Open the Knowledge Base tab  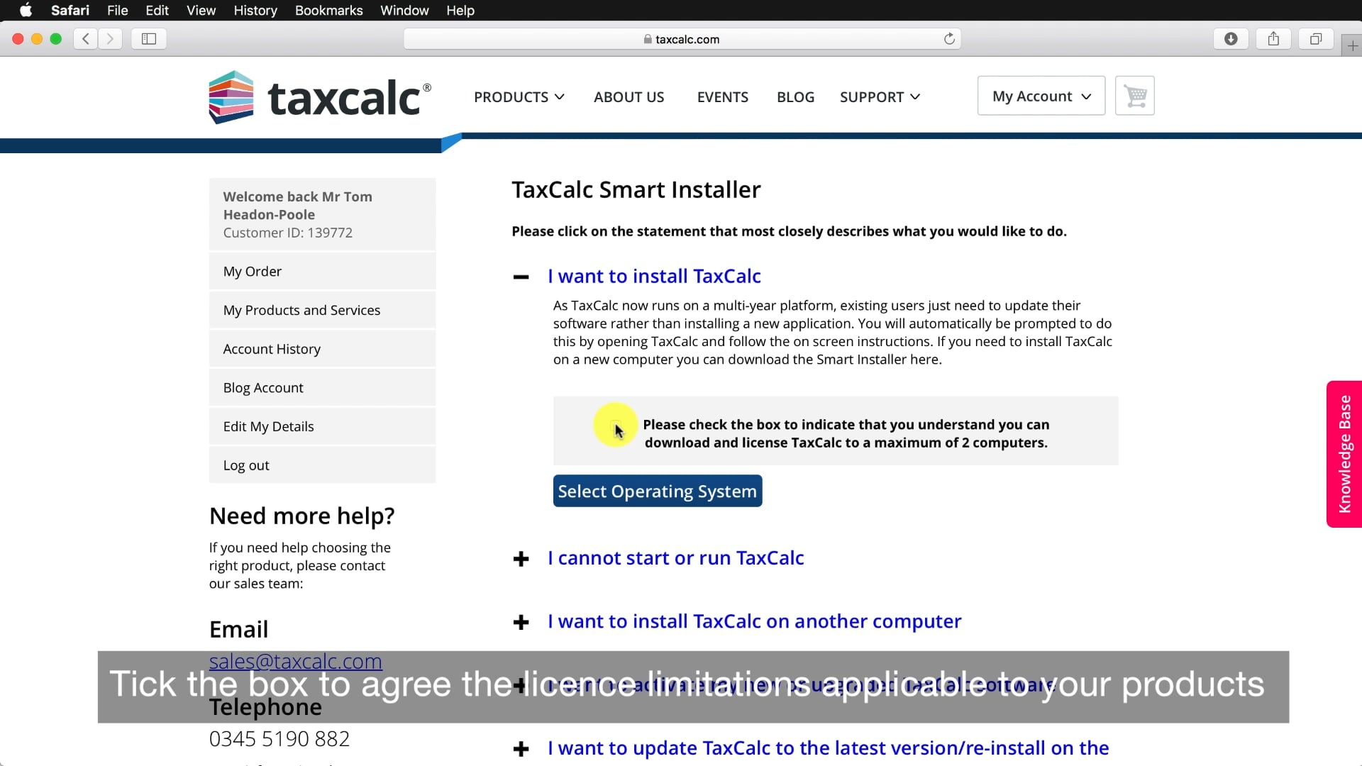click(x=1344, y=453)
